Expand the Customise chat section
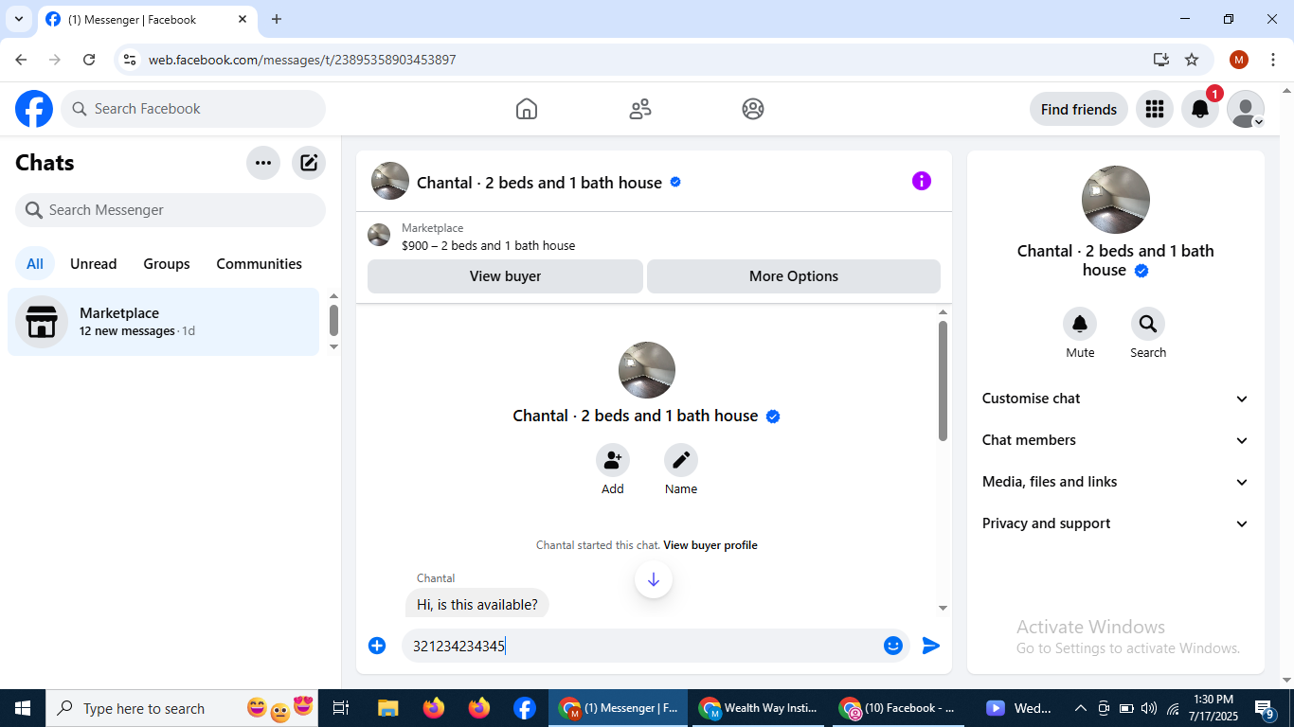The image size is (1294, 727). click(1116, 399)
